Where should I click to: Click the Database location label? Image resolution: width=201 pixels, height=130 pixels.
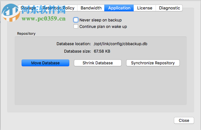click(x=74, y=44)
